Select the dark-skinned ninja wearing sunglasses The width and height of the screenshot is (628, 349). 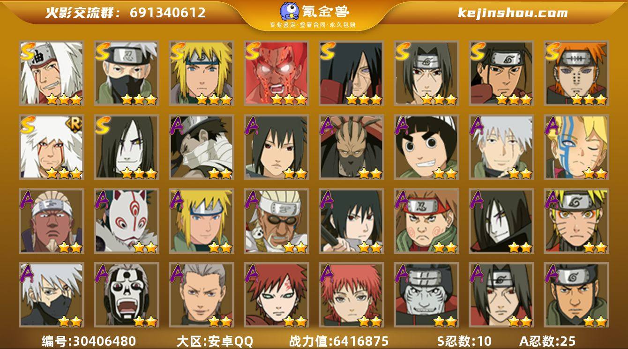tap(276, 221)
